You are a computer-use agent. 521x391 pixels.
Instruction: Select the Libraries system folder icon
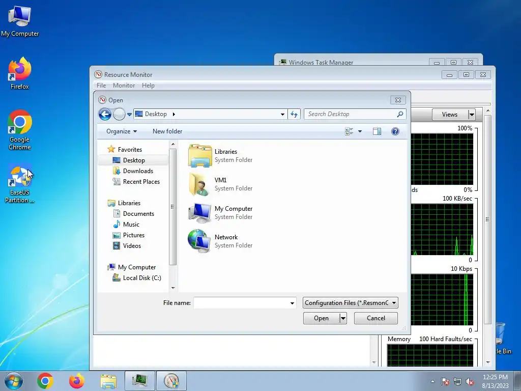point(199,156)
